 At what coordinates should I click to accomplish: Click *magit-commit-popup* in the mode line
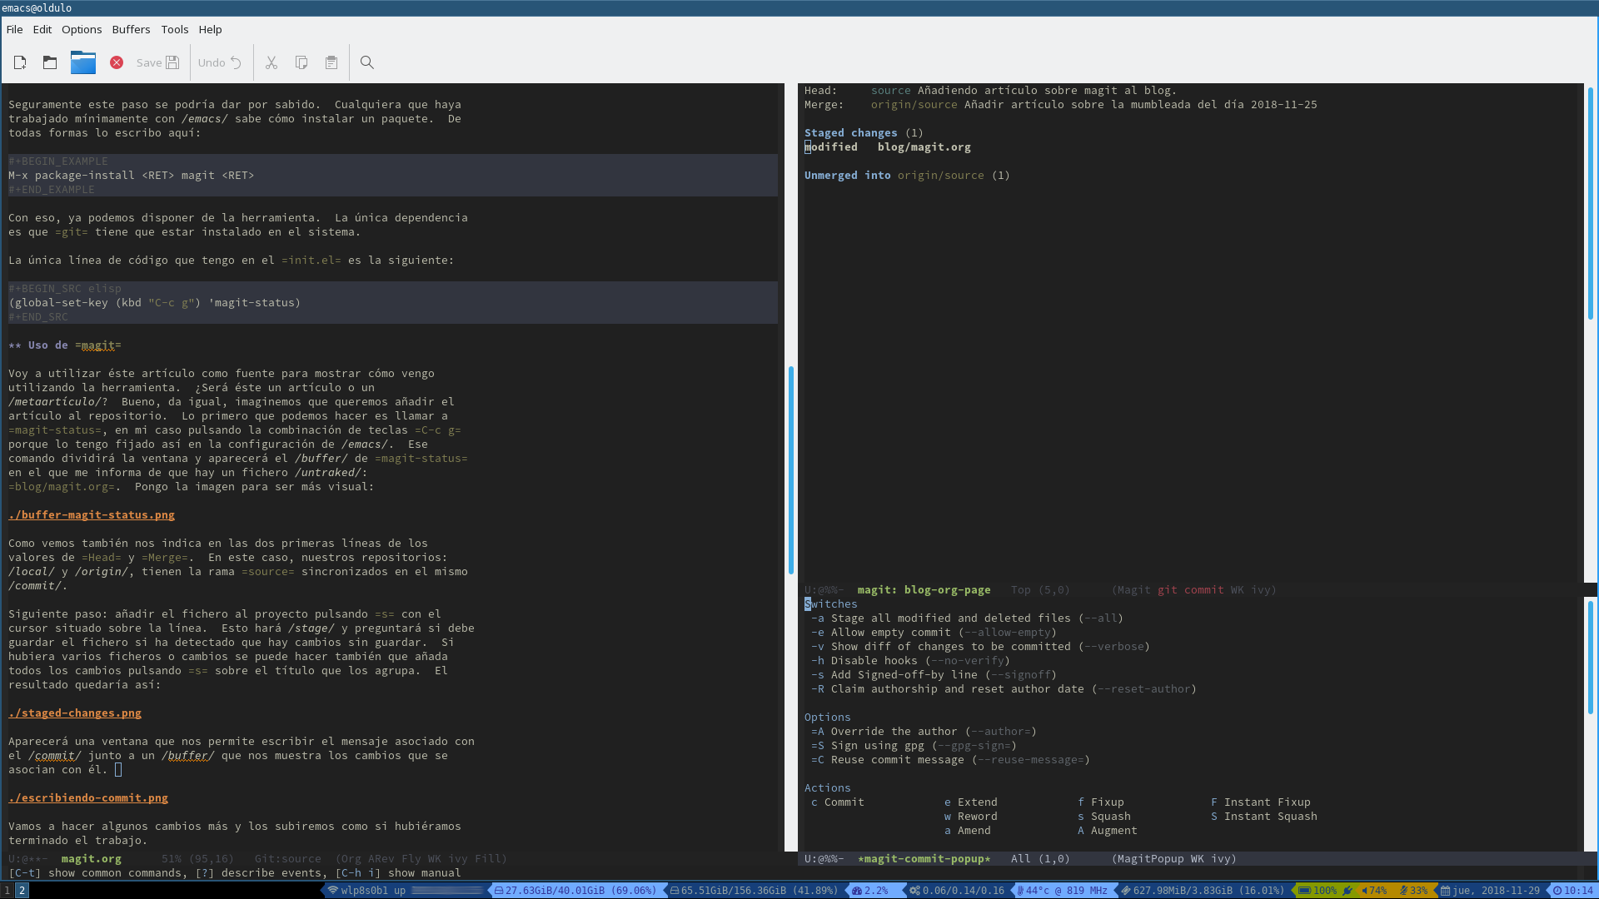pyautogui.click(x=924, y=859)
